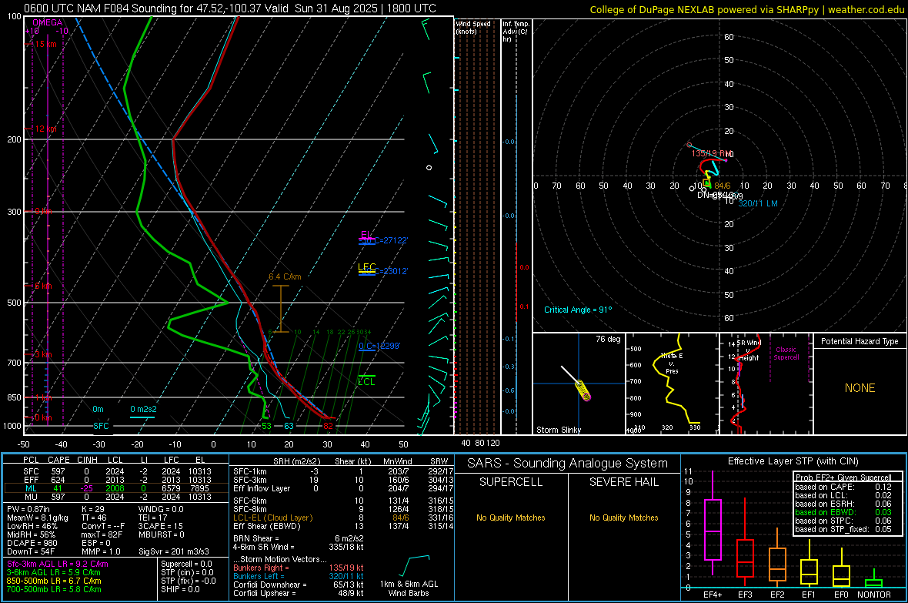Select the SR Wind v. Height chart label
This screenshot has width=908, height=603.
(x=749, y=350)
